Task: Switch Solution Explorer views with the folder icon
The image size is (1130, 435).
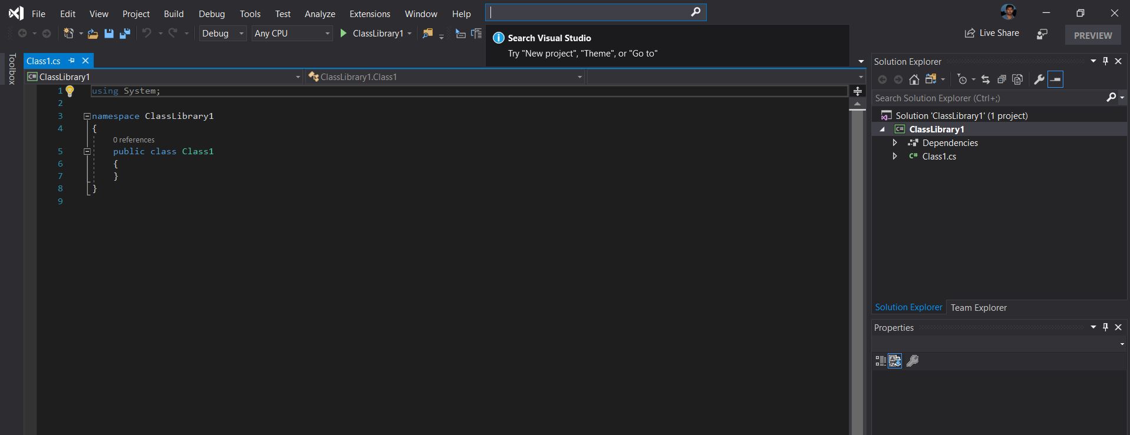Action: click(931, 79)
